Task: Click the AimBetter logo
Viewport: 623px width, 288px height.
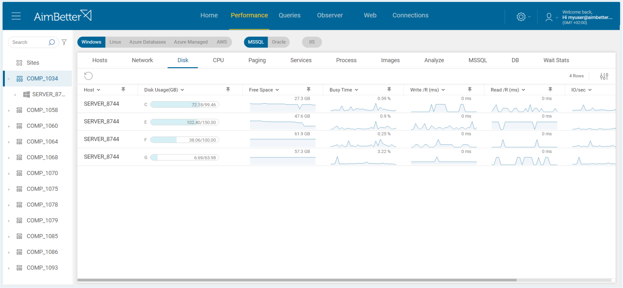Action: (63, 16)
